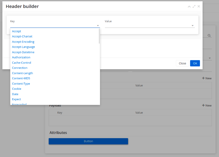This screenshot has height=157, width=219.
Task: Select Cache-Control header key
Action: (x=22, y=63)
